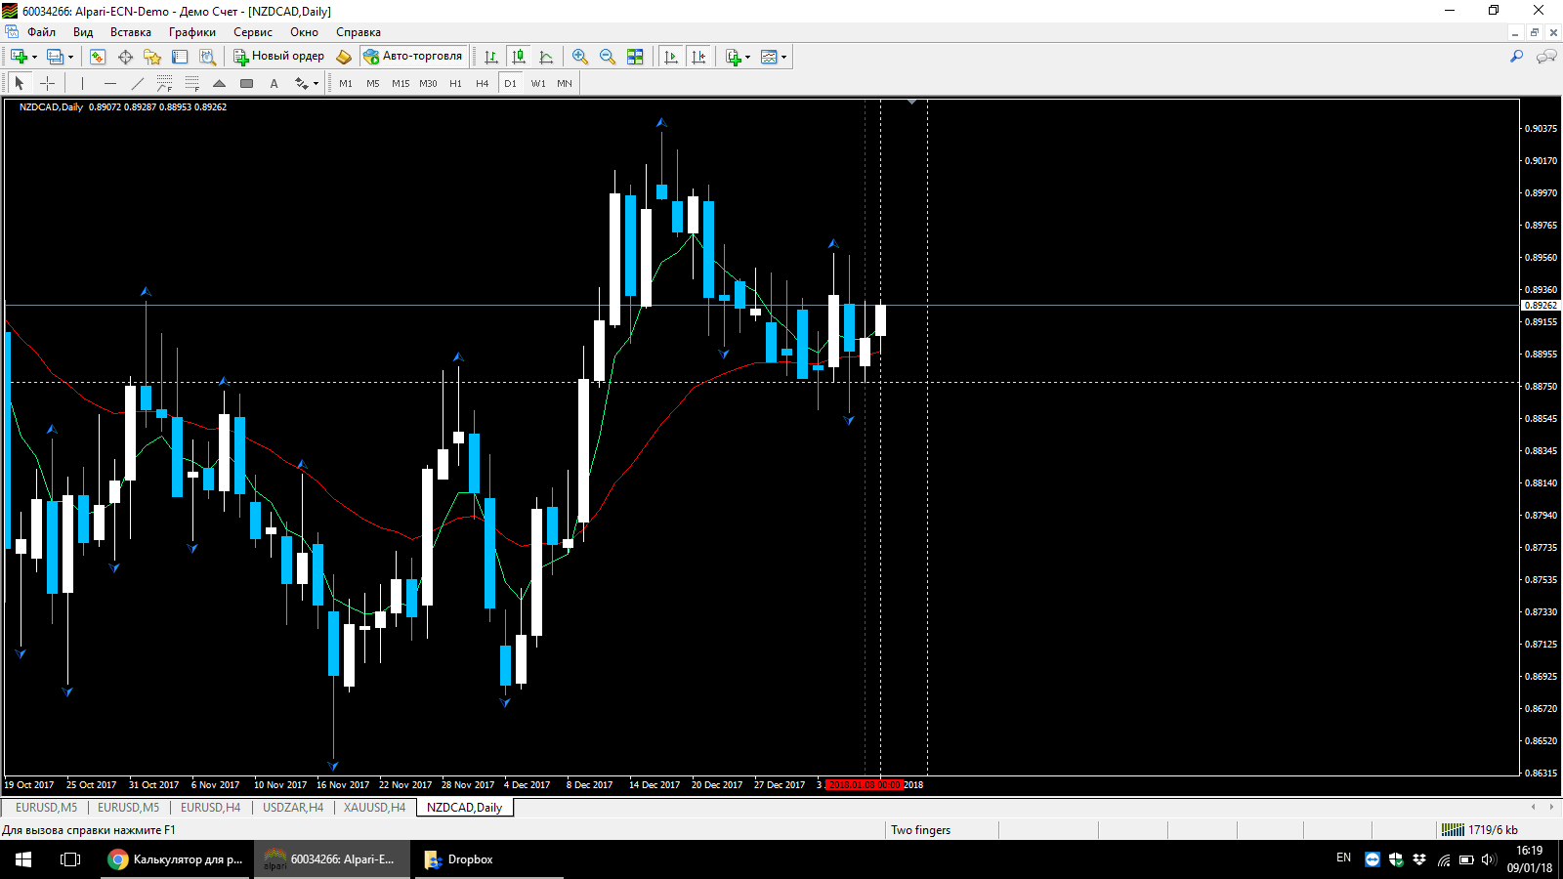This screenshot has width=1563, height=879.
Task: Click the 1719/6 kb connection status
Action: 1481,830
